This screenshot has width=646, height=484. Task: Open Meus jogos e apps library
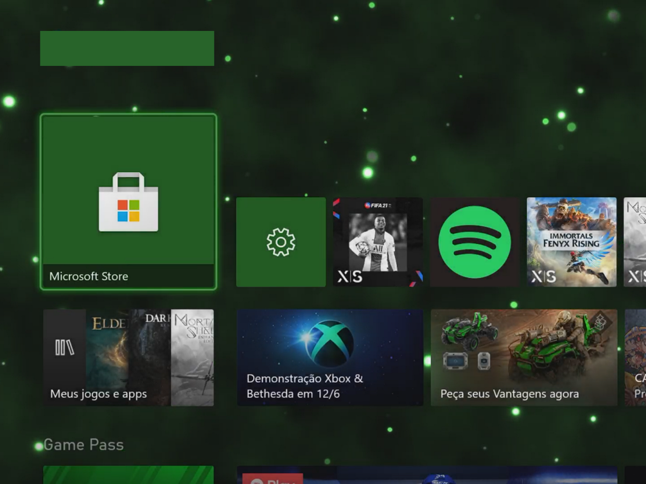[x=128, y=358]
